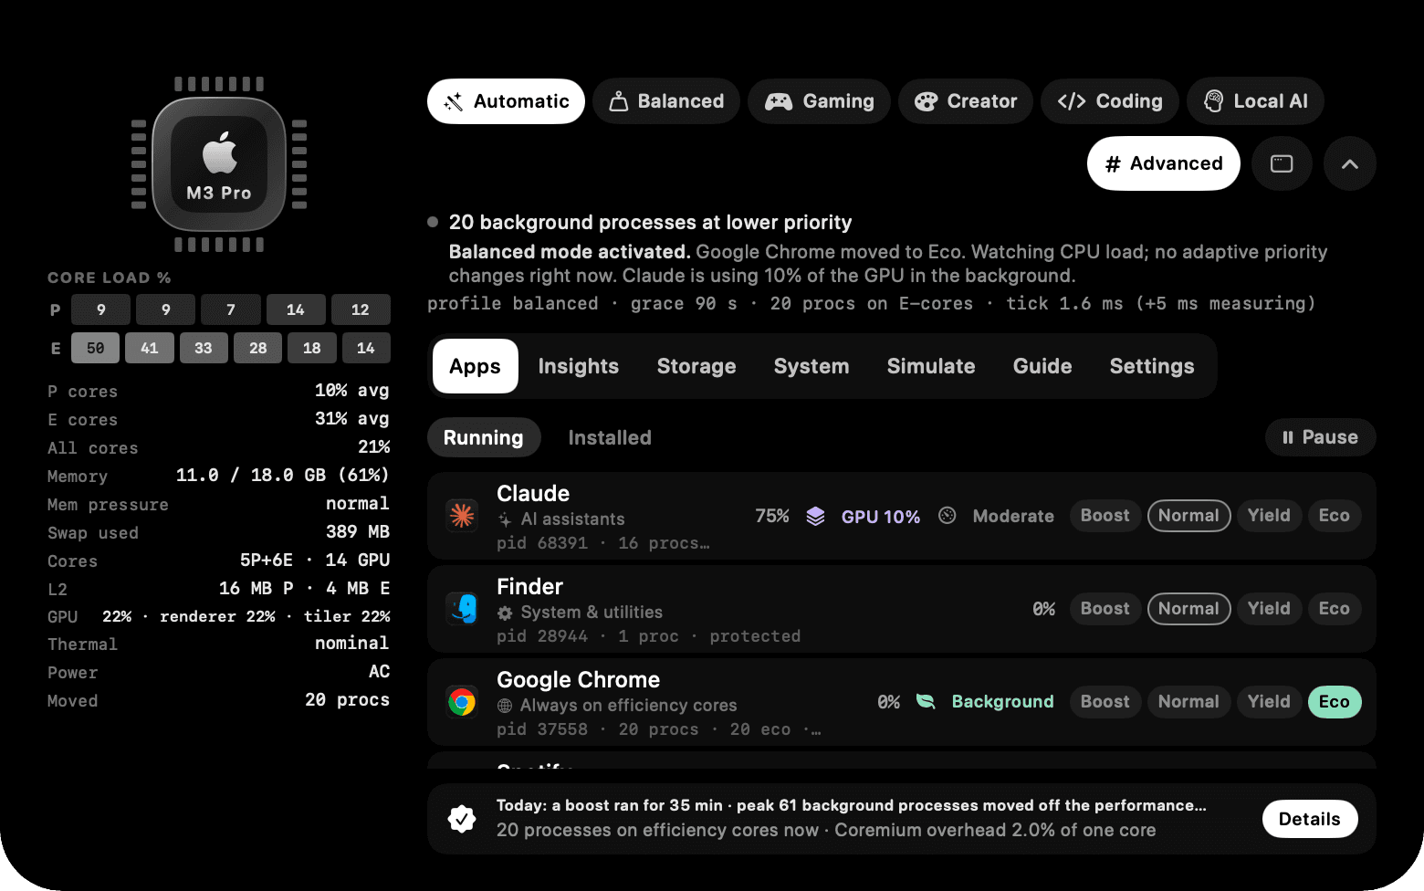This screenshot has width=1424, height=891.
Task: Go to the System tab
Action: [811, 366]
